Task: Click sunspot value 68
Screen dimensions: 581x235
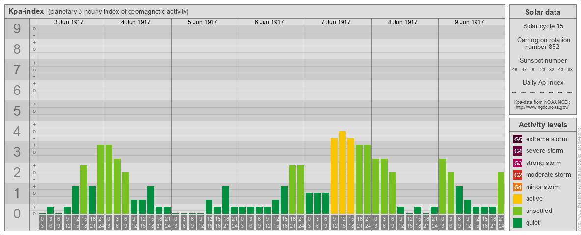Action: (570, 70)
